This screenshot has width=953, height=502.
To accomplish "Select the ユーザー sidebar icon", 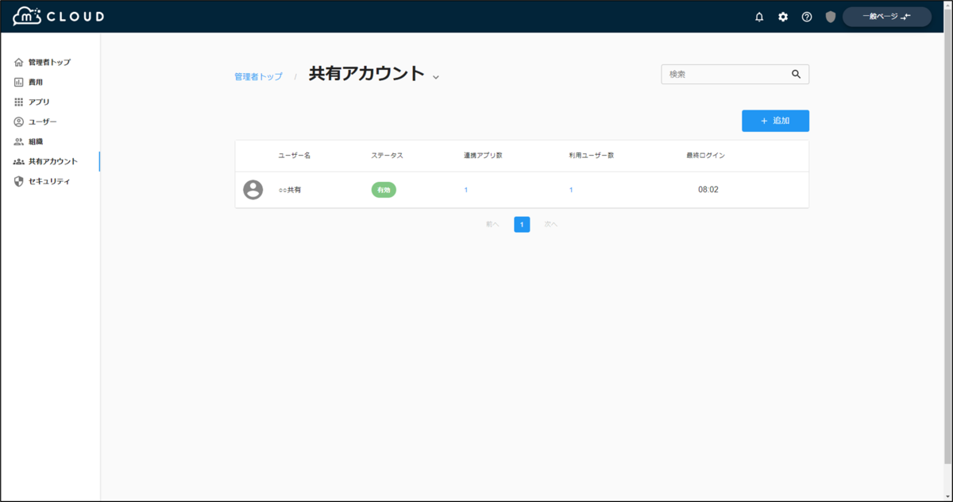I will click(18, 122).
